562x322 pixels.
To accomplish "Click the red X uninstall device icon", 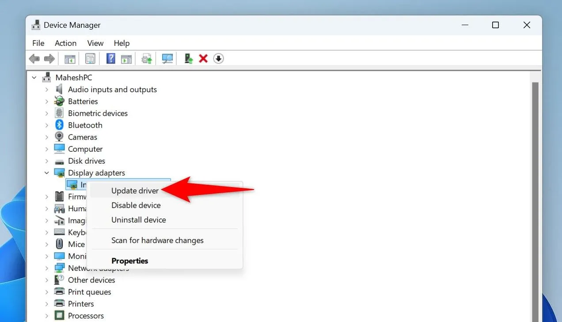I will coord(203,58).
